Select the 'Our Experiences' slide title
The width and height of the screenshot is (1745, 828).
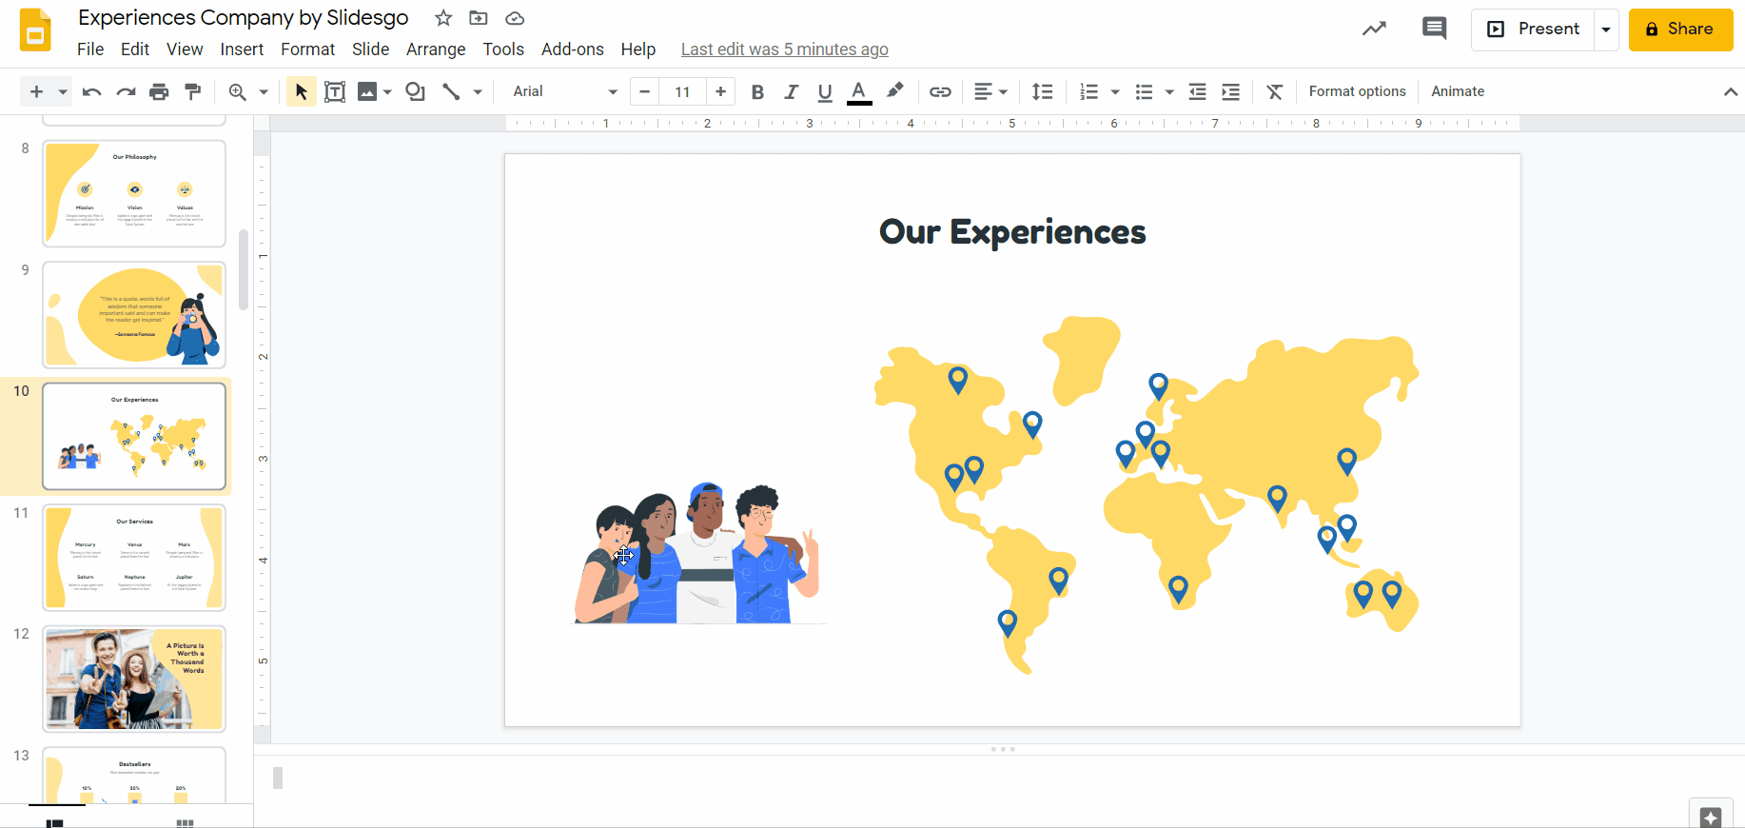1012,232
